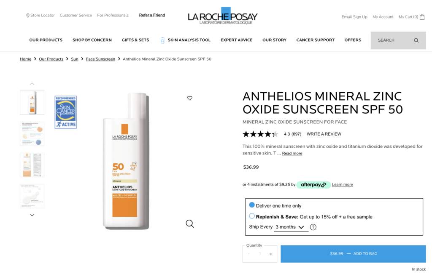The height and width of the screenshot is (274, 432).
Task: Open the Shop By Concern menu
Action: (x=92, y=40)
